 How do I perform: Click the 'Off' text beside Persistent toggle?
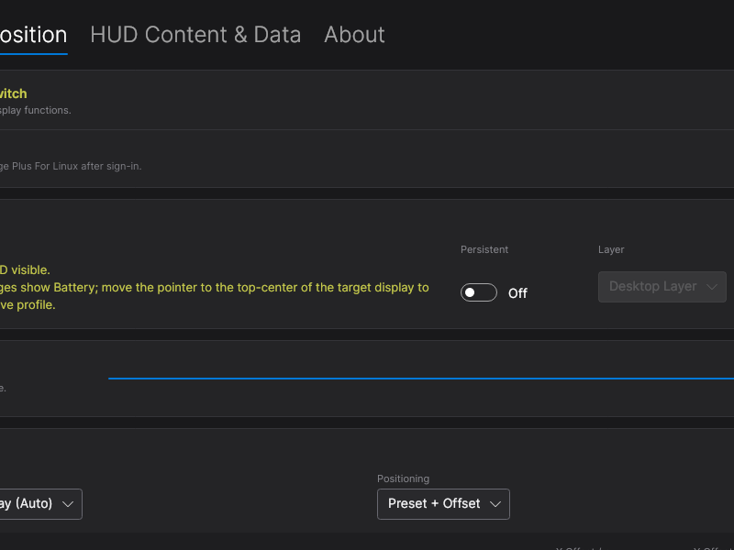[x=517, y=293]
